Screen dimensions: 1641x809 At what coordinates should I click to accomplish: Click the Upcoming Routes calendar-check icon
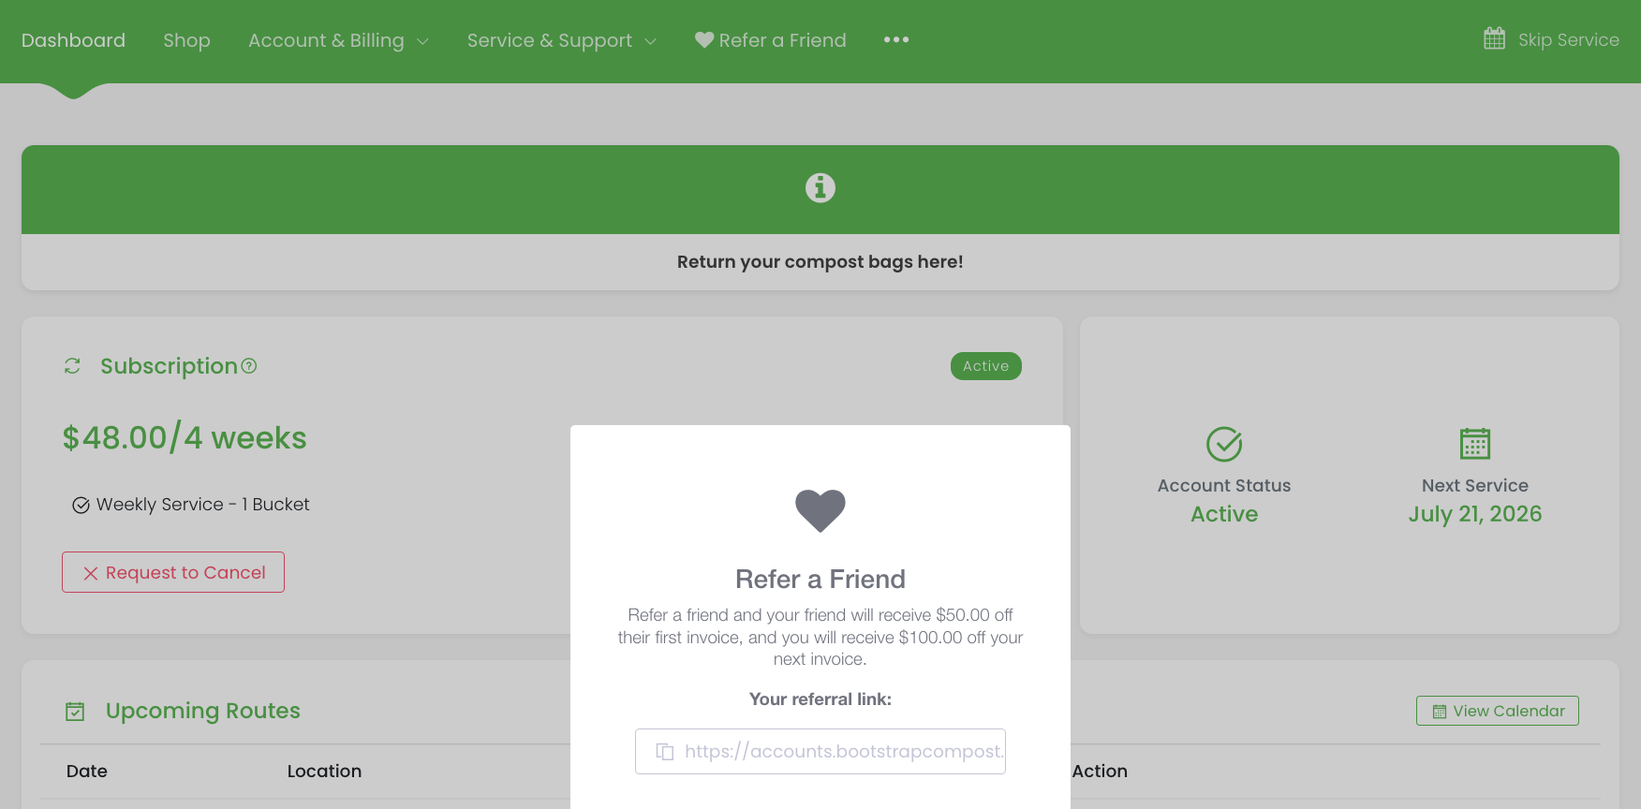(x=75, y=712)
